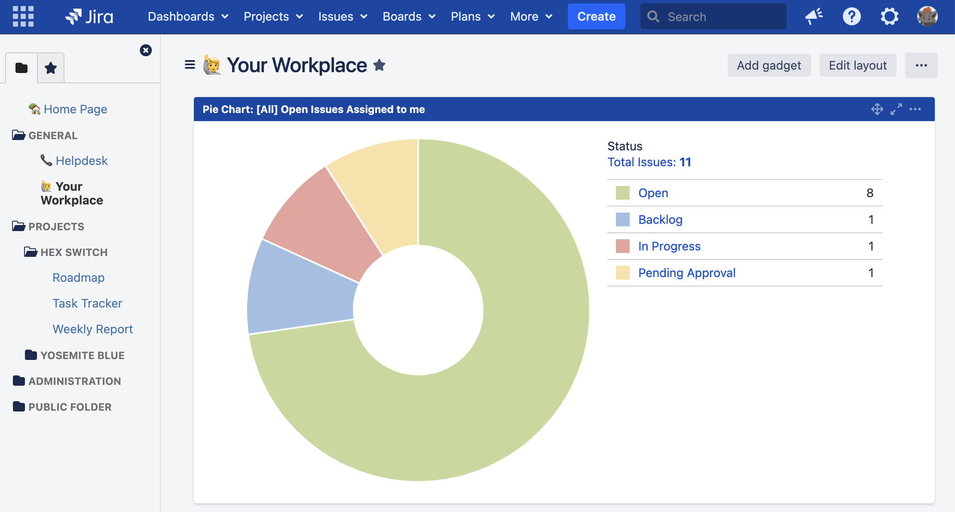Viewport: 955px width, 512px height.
Task: Open the app switcher grid icon
Action: pyautogui.click(x=23, y=16)
